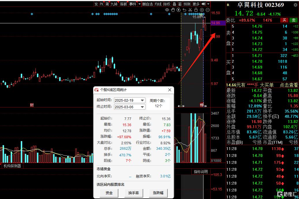Toggle the 九转 indicator
This screenshot has width=299, height=199.
(114, 4)
